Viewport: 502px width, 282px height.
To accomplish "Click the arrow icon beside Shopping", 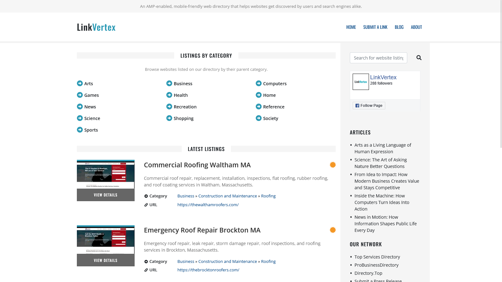I will click(169, 118).
